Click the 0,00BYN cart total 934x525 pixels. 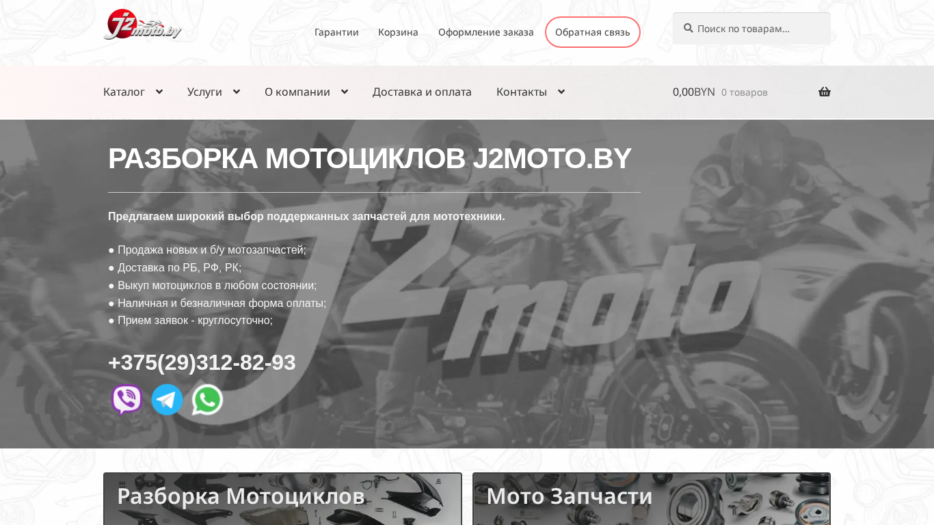point(693,92)
